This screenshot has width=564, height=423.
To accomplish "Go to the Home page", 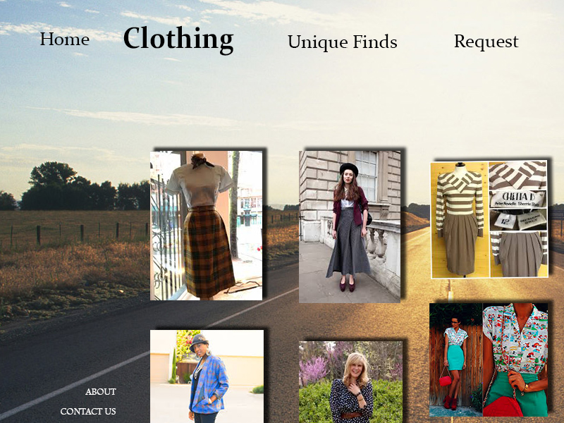I will [65, 39].
